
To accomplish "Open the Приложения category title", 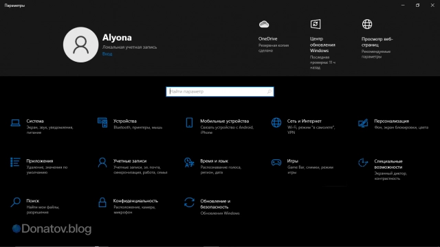I will (40, 161).
